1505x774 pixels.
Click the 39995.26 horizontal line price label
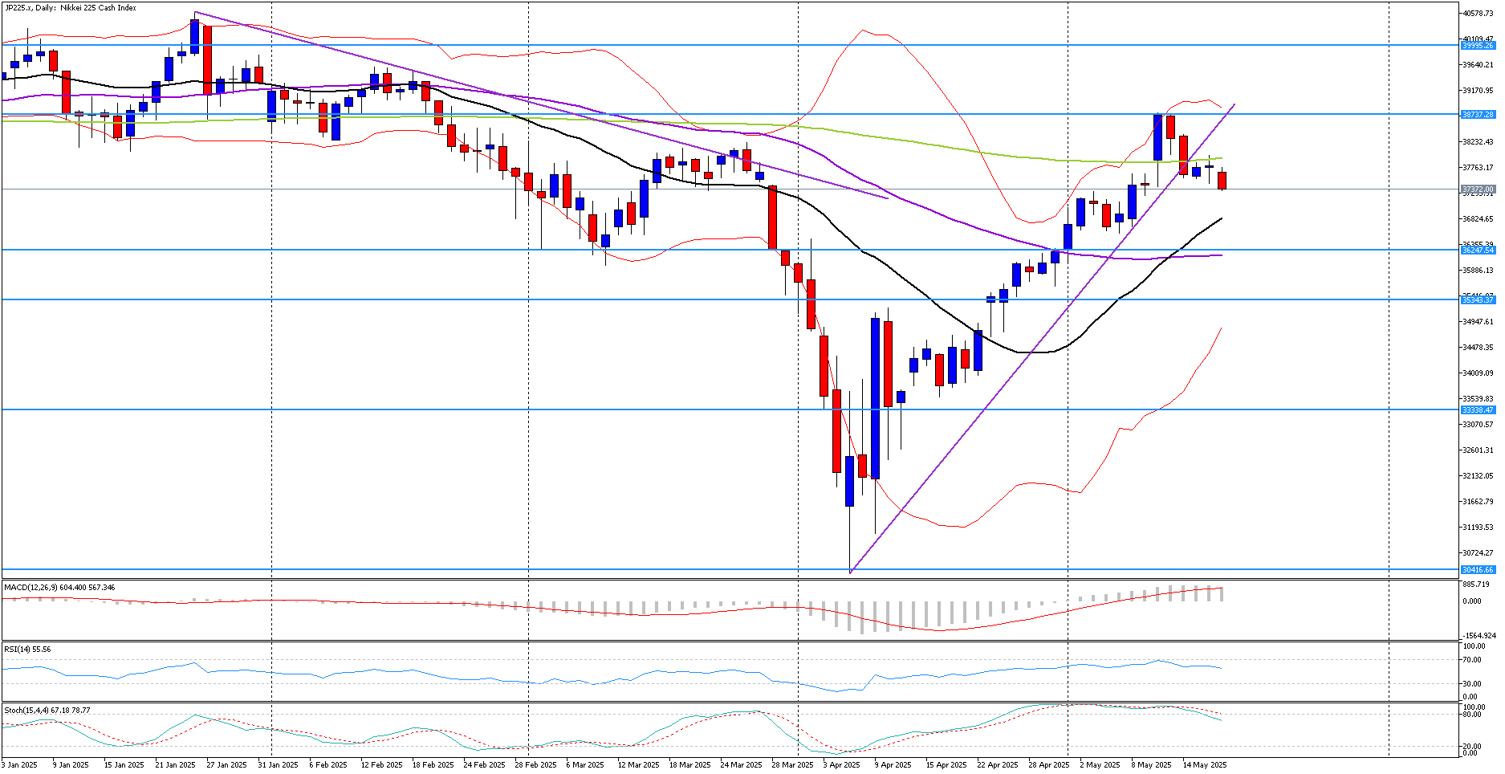pyautogui.click(x=1477, y=46)
